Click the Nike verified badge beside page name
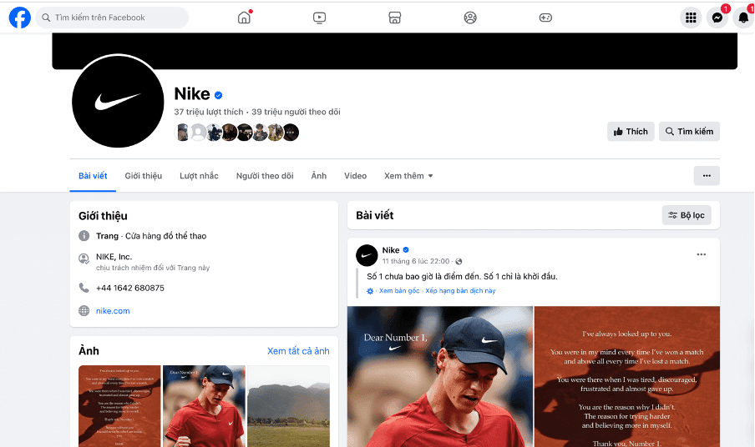 (x=218, y=95)
